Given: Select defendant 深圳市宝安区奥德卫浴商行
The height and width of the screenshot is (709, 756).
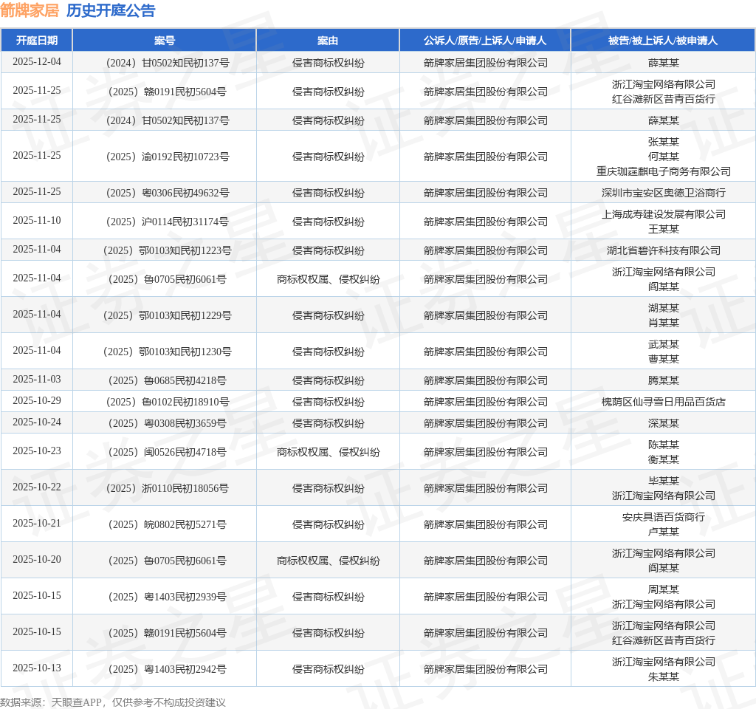Looking at the screenshot, I should click(x=664, y=193).
